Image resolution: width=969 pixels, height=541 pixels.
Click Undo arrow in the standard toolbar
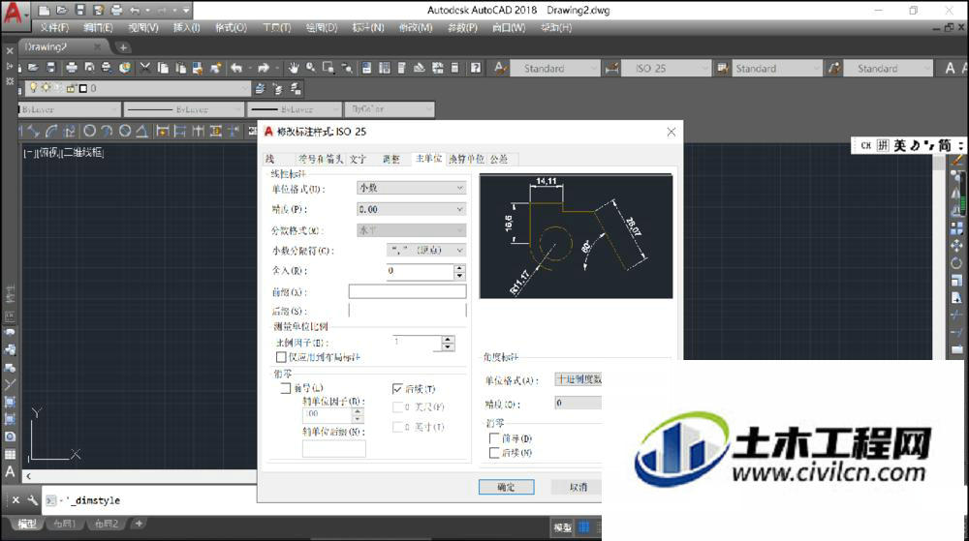click(x=236, y=68)
